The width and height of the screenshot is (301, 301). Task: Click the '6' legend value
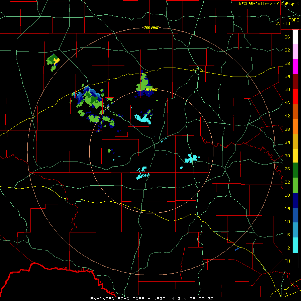click(289, 235)
